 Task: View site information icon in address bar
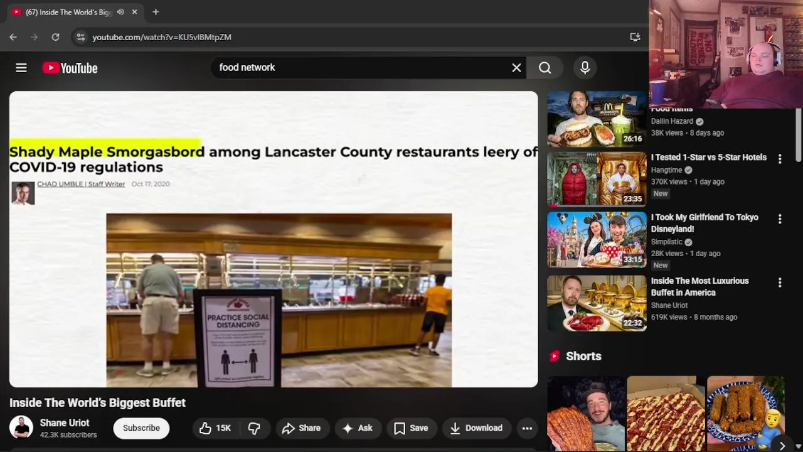pos(80,37)
